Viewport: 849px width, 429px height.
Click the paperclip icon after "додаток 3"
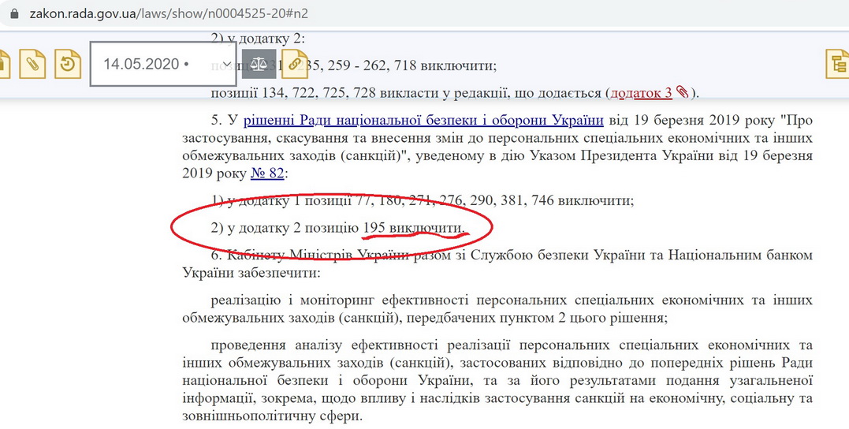click(682, 92)
